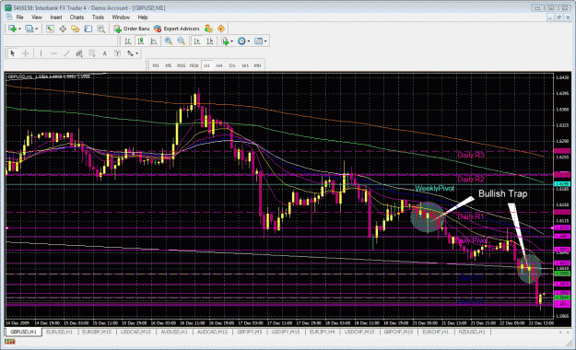Switch to Bar Chart display
Screen dimensions: 576x350
128,41
